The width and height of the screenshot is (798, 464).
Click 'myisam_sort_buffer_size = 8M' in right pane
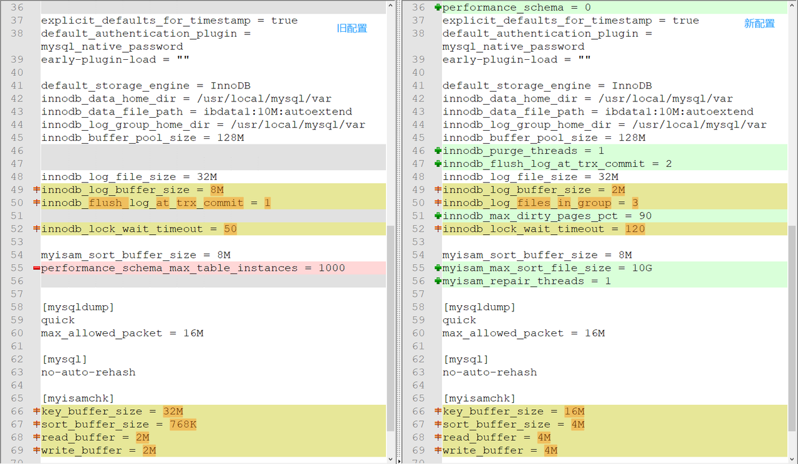(537, 255)
